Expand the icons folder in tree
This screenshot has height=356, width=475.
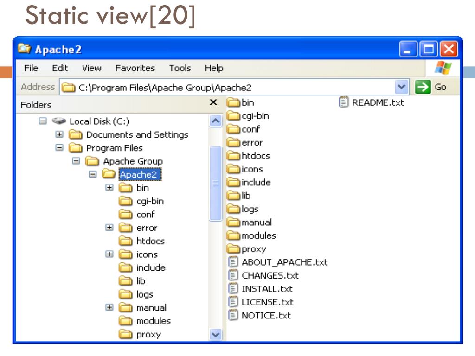109,254
